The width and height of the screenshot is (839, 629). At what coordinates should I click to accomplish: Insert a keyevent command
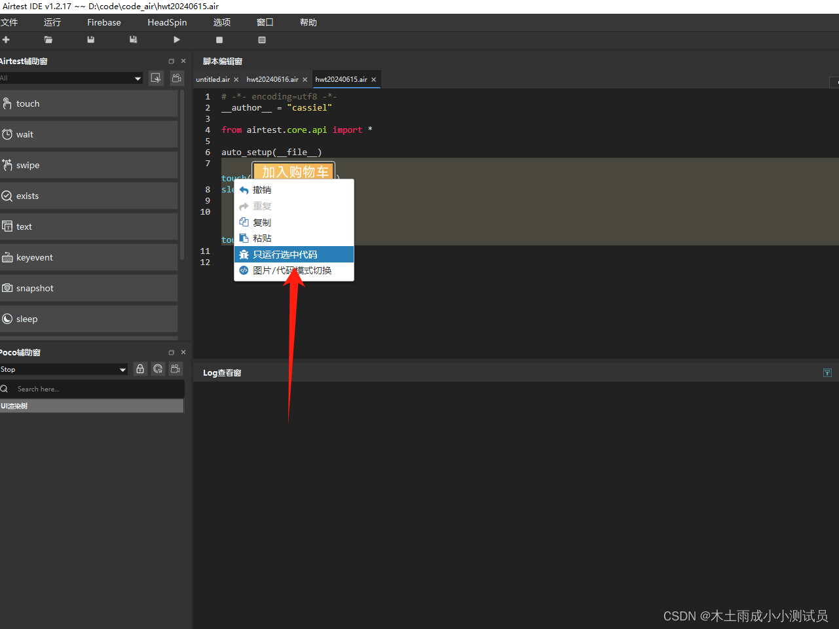(89, 257)
